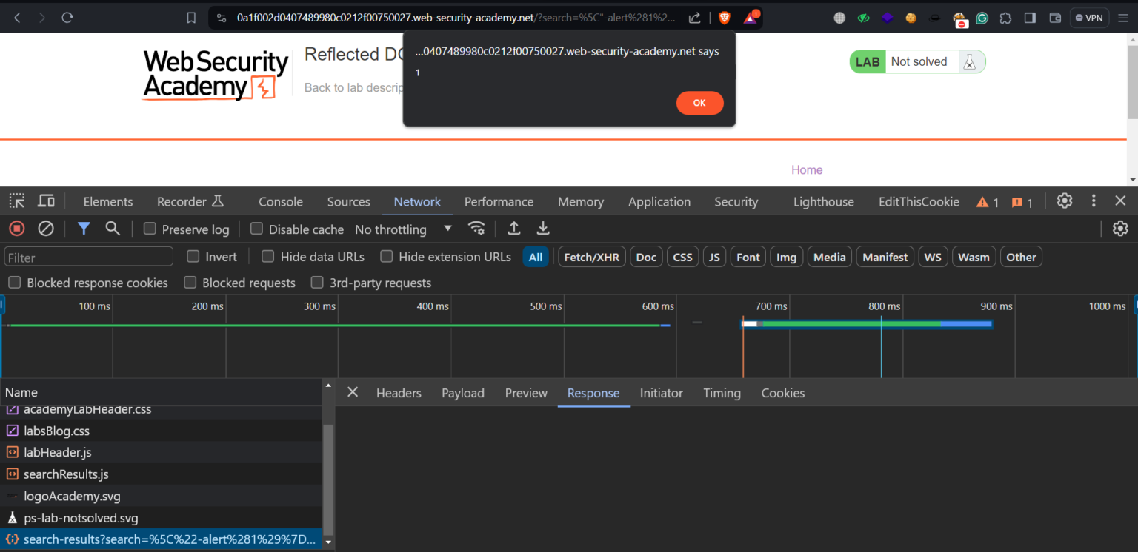Import HAR file via upload icon
1138x552 pixels.
pyautogui.click(x=513, y=229)
